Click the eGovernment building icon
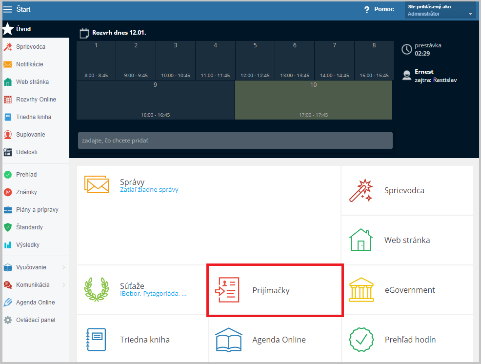Screen dimensions: 481x364 pyautogui.click(x=361, y=290)
